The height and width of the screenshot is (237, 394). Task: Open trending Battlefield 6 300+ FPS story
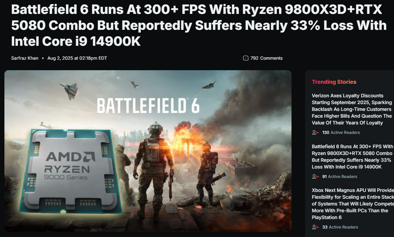[x=352, y=157]
